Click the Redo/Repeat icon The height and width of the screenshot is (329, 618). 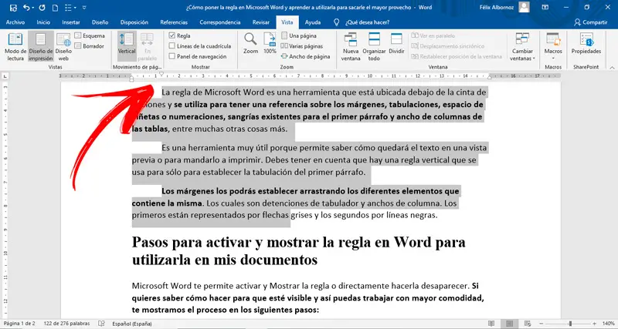(42, 8)
